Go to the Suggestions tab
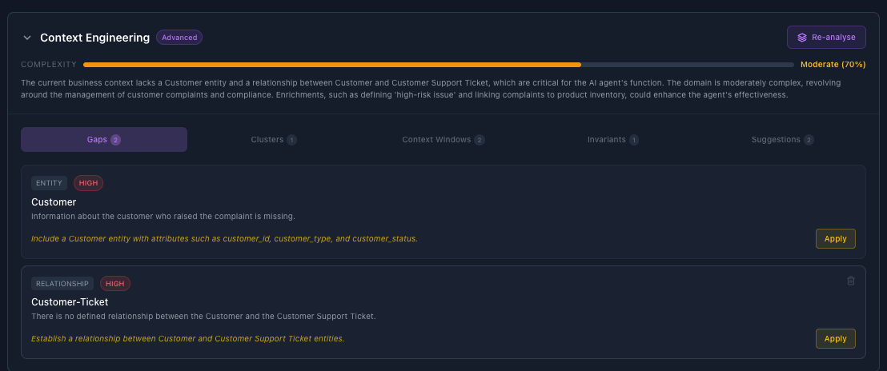887x371 pixels. tap(782, 139)
